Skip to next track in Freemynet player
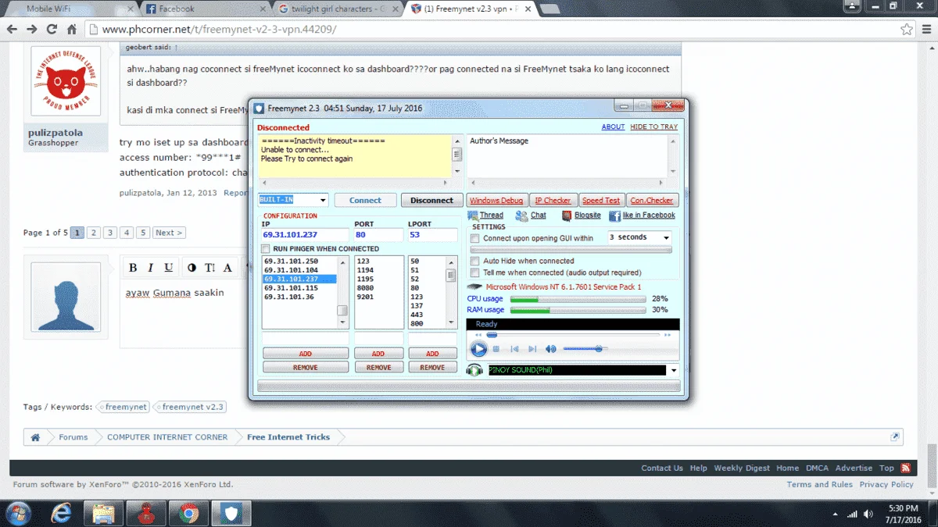938x527 pixels. pyautogui.click(x=532, y=349)
